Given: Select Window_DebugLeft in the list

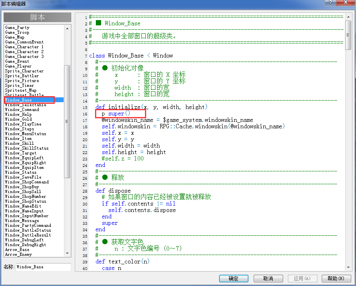Looking at the screenshot, I should click(x=24, y=240).
